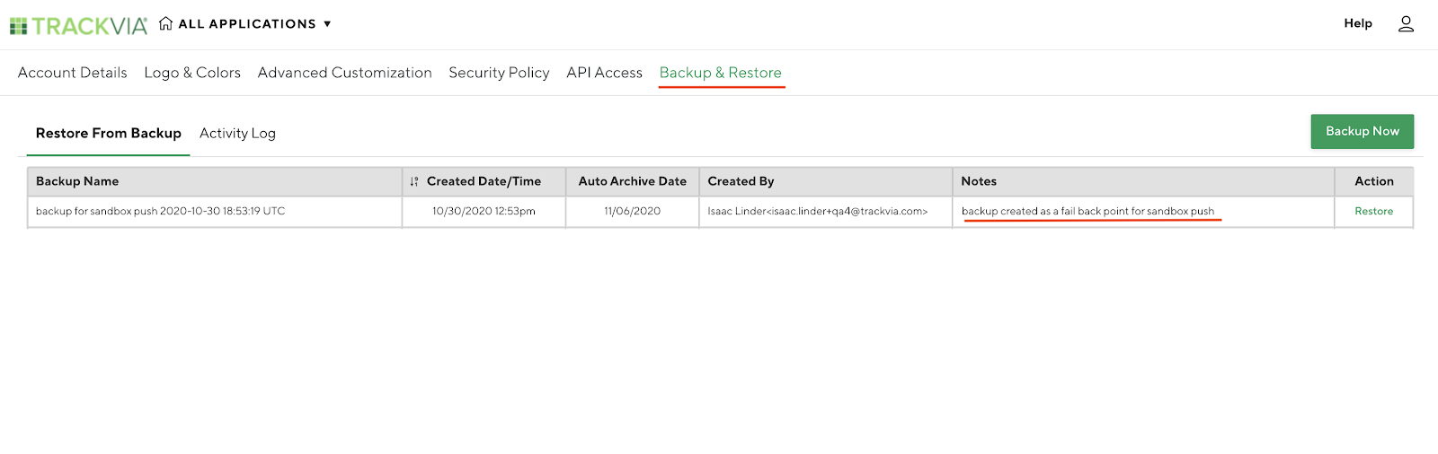Open the API Access tab
The image size is (1438, 454).
[604, 73]
